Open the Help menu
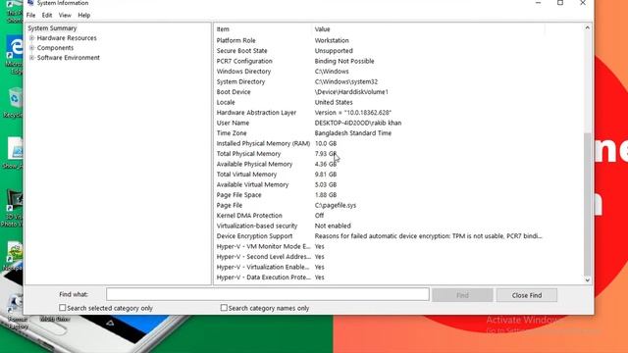Image resolution: width=628 pixels, height=353 pixels. (83, 16)
